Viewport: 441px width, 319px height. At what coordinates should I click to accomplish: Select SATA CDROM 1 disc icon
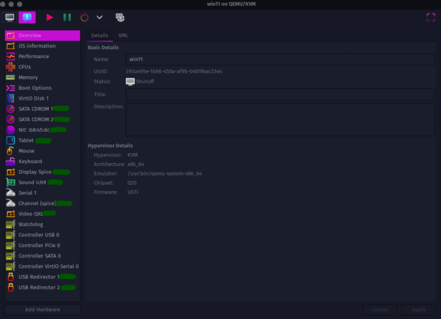[x=11, y=109]
